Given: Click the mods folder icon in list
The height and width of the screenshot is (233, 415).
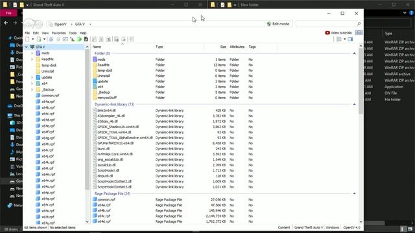Looking at the screenshot, I should 95,60.
